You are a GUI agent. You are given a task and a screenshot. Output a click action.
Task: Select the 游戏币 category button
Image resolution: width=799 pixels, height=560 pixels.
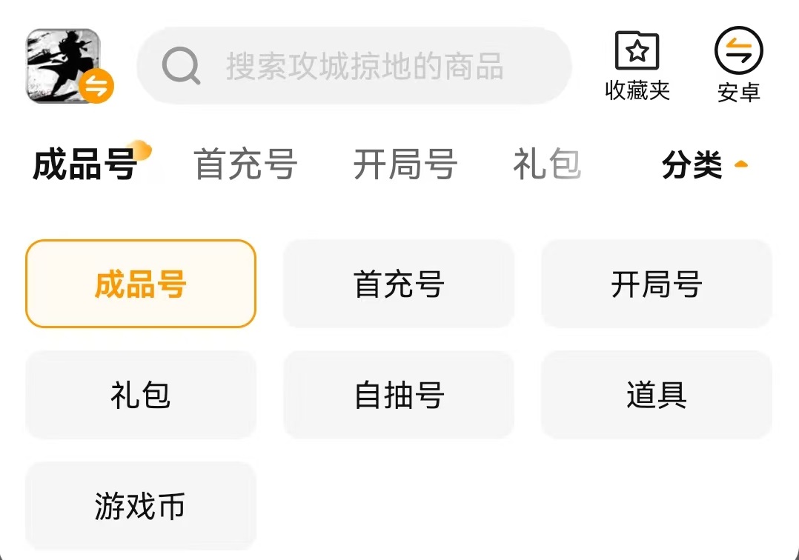click(141, 507)
